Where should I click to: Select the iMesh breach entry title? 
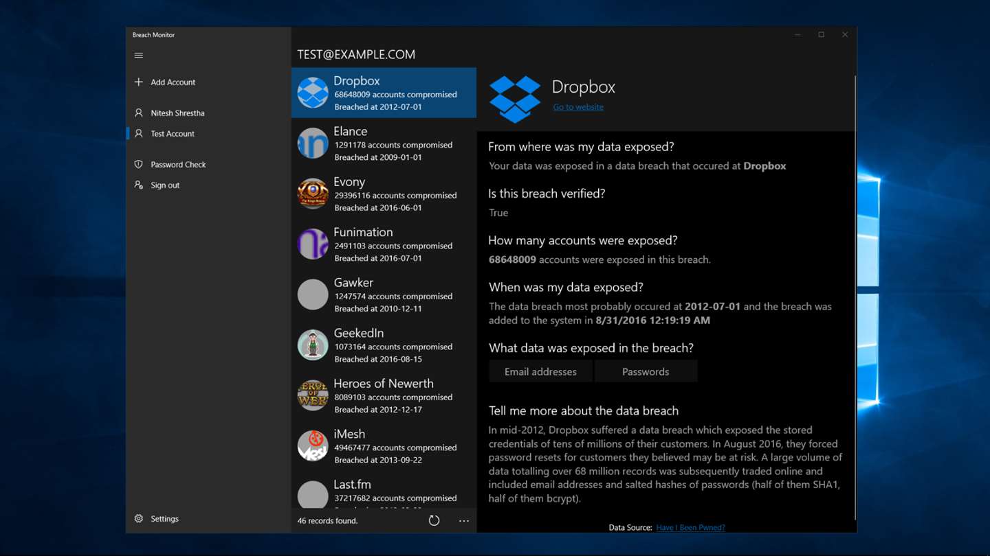(349, 434)
